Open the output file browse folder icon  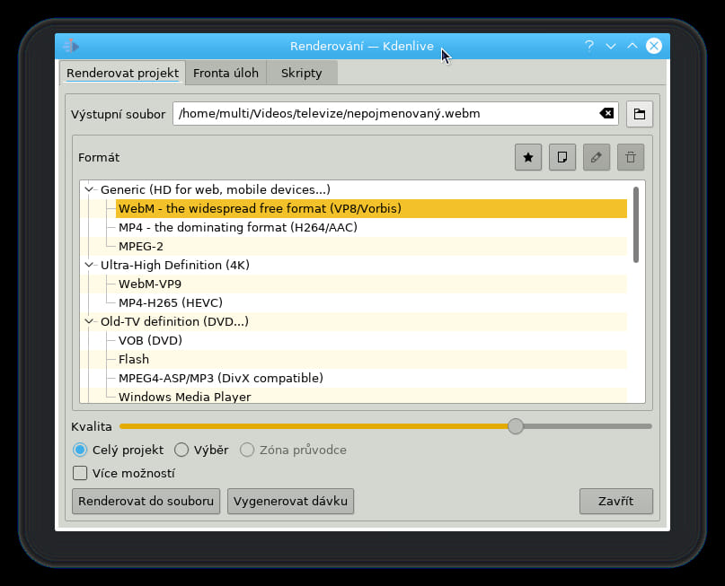(640, 114)
